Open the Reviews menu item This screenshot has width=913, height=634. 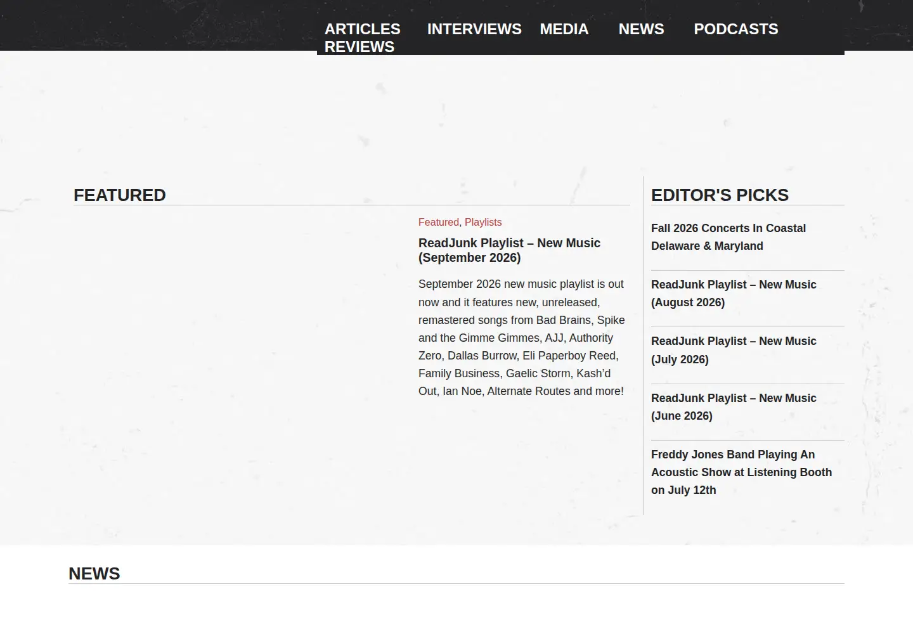pyautogui.click(x=359, y=47)
